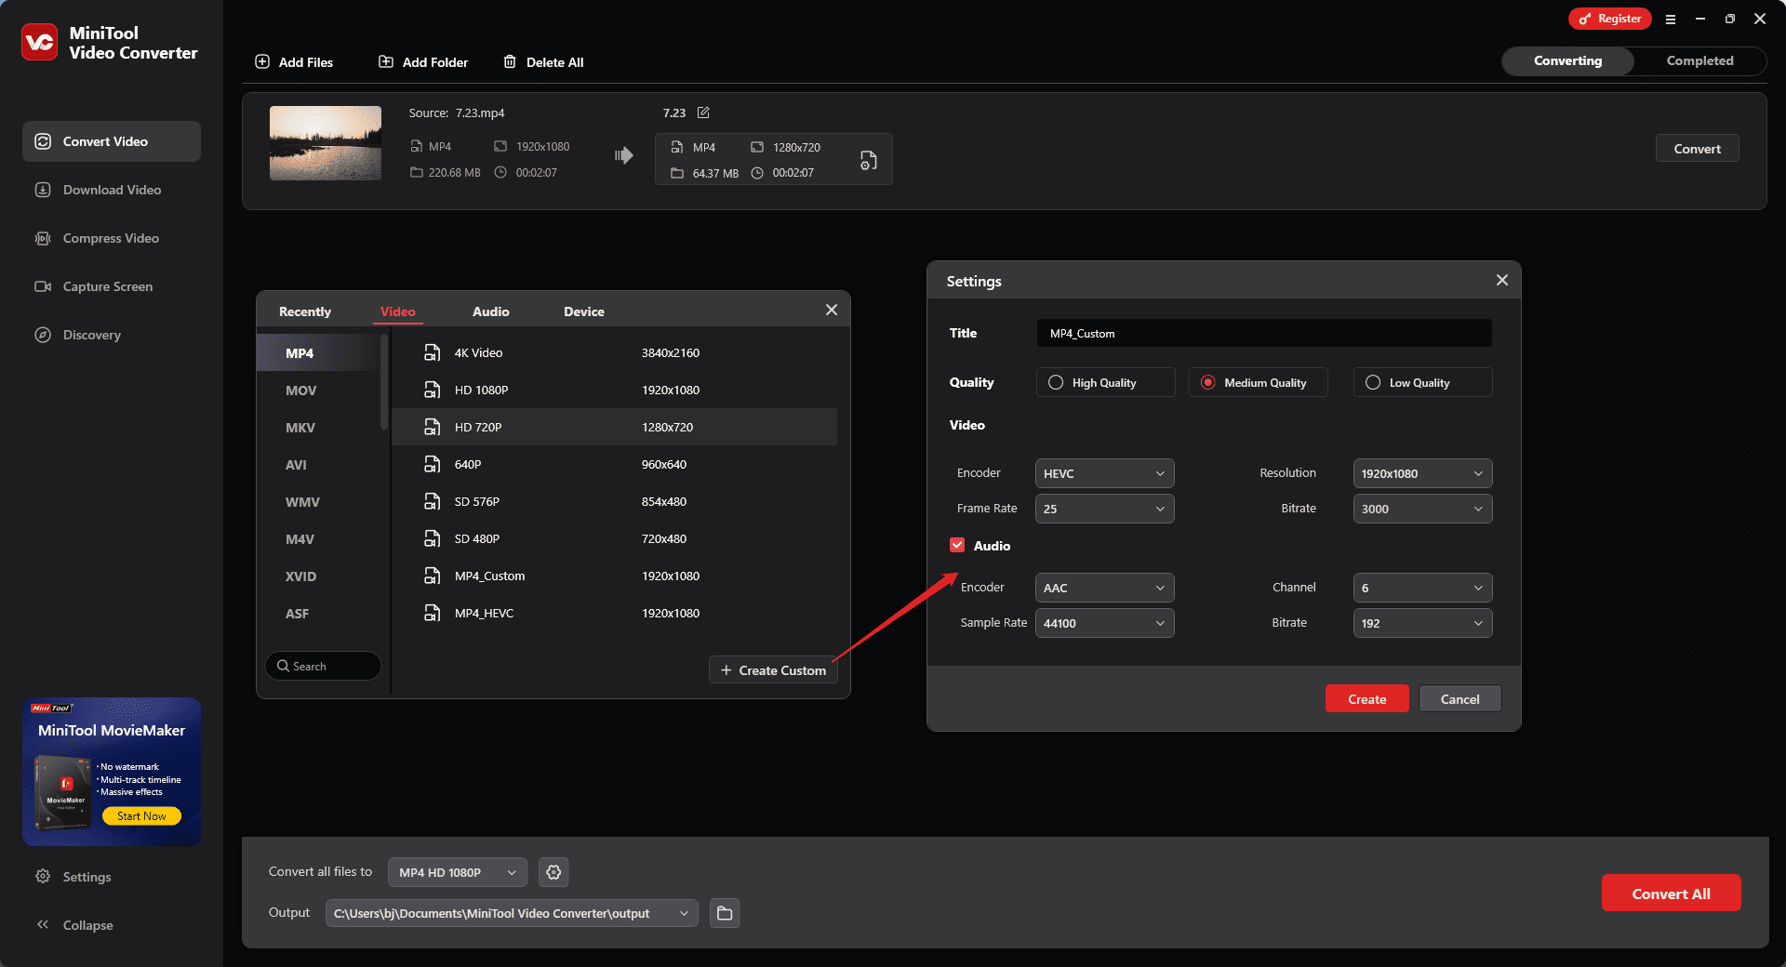Click the Cancel button in Settings
This screenshot has width=1786, height=967.
pyautogui.click(x=1460, y=699)
